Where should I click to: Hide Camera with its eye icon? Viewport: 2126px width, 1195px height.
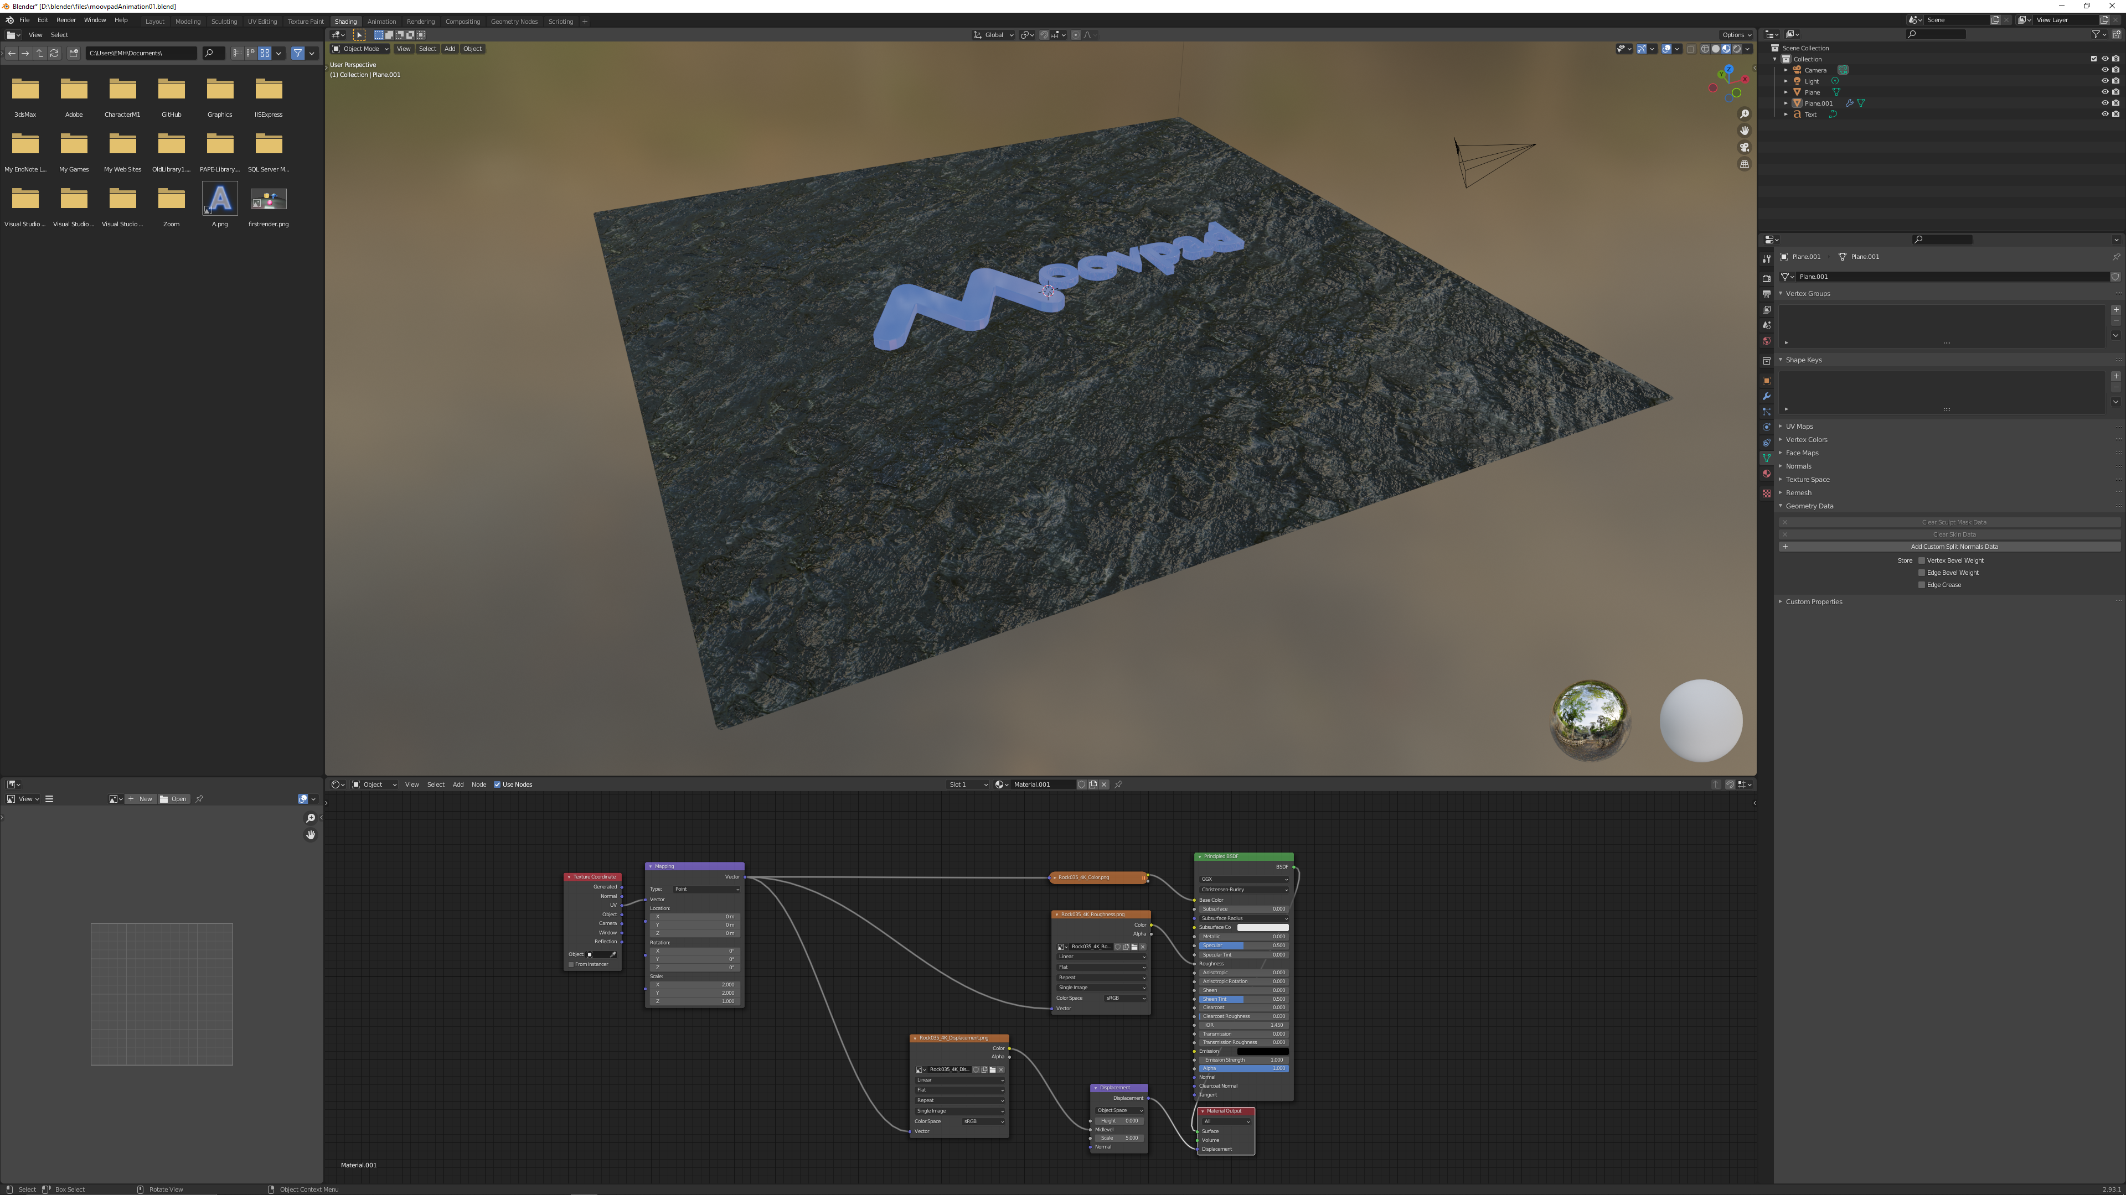coord(2104,70)
